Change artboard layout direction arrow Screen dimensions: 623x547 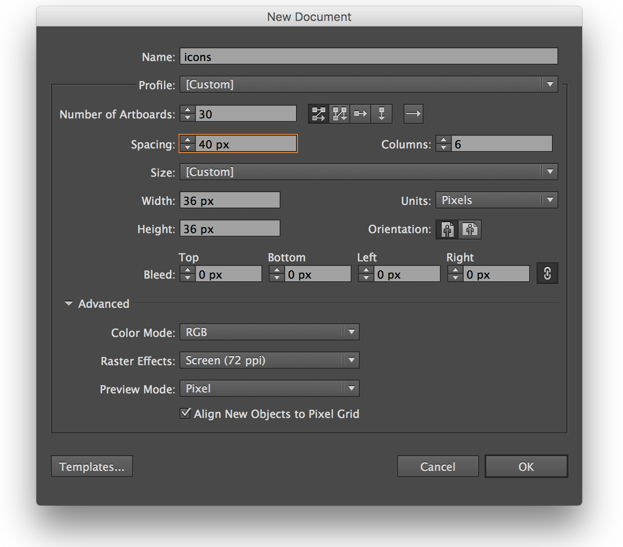pos(413,114)
